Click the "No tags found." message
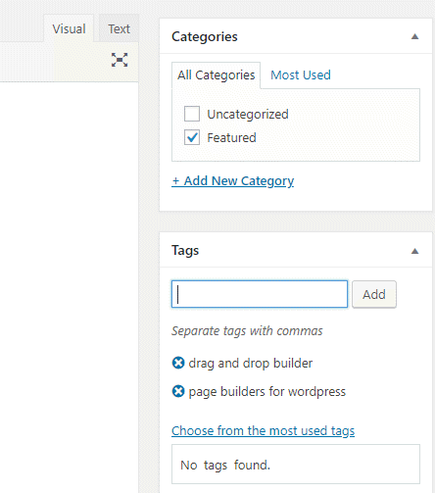Screen dimensions: 435x493 coord(225,465)
